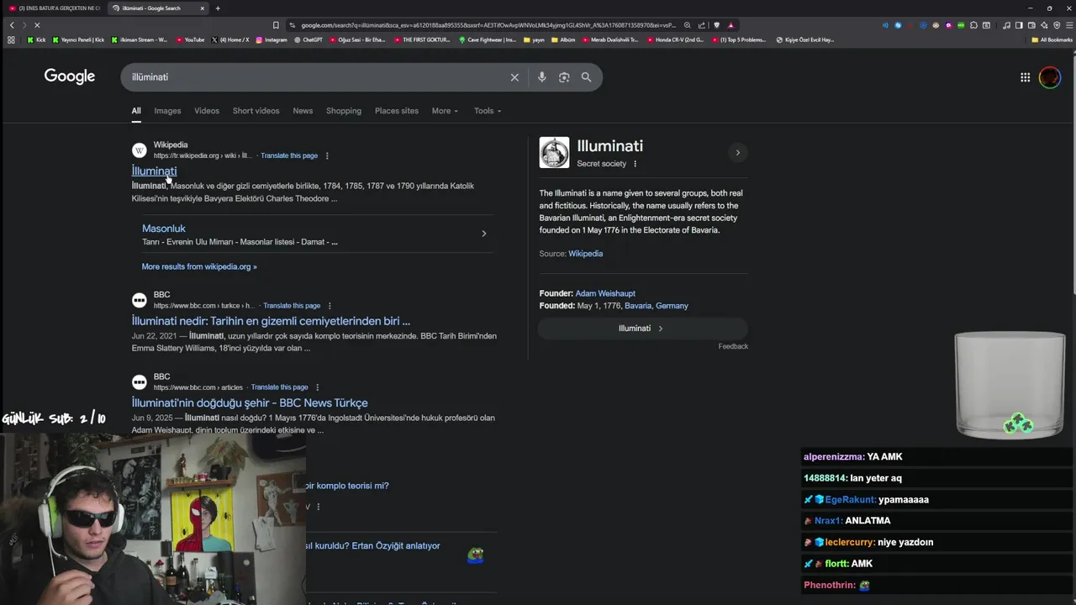Open the Kick bookmark

[x=36, y=39]
